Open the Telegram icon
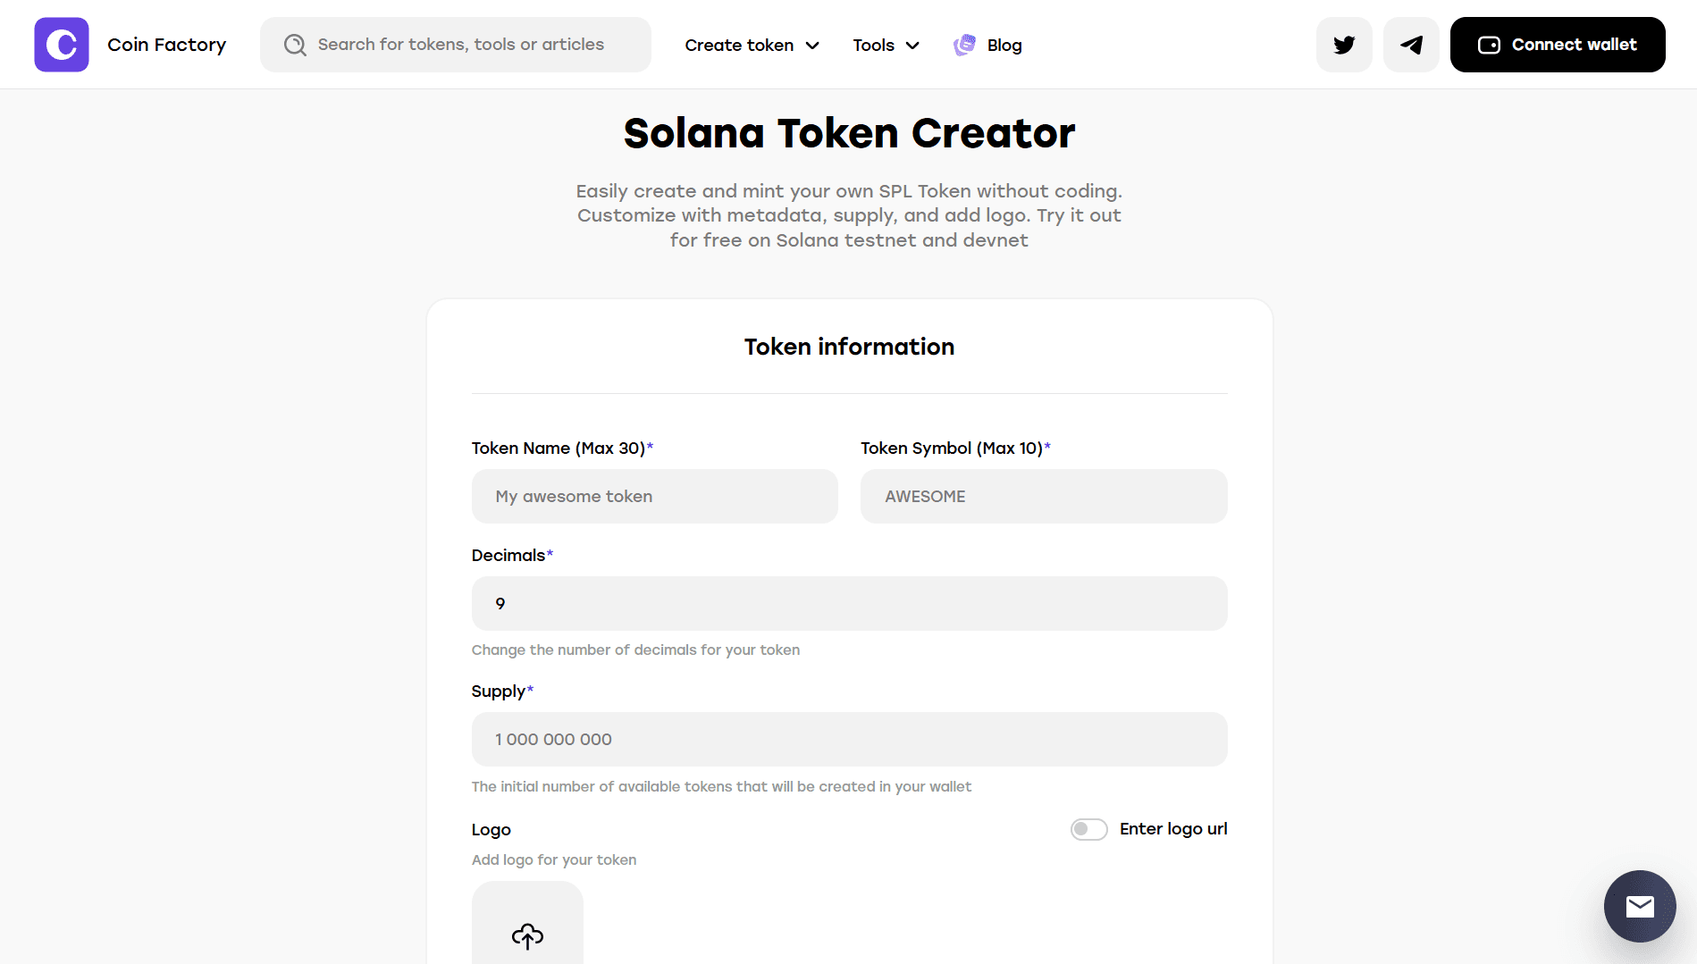 point(1410,43)
